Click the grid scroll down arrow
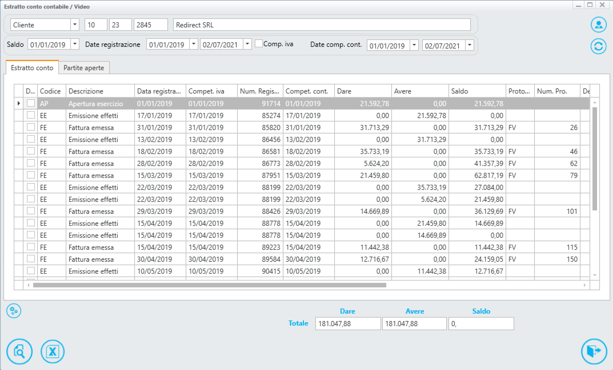The image size is (613, 370). [x=595, y=275]
